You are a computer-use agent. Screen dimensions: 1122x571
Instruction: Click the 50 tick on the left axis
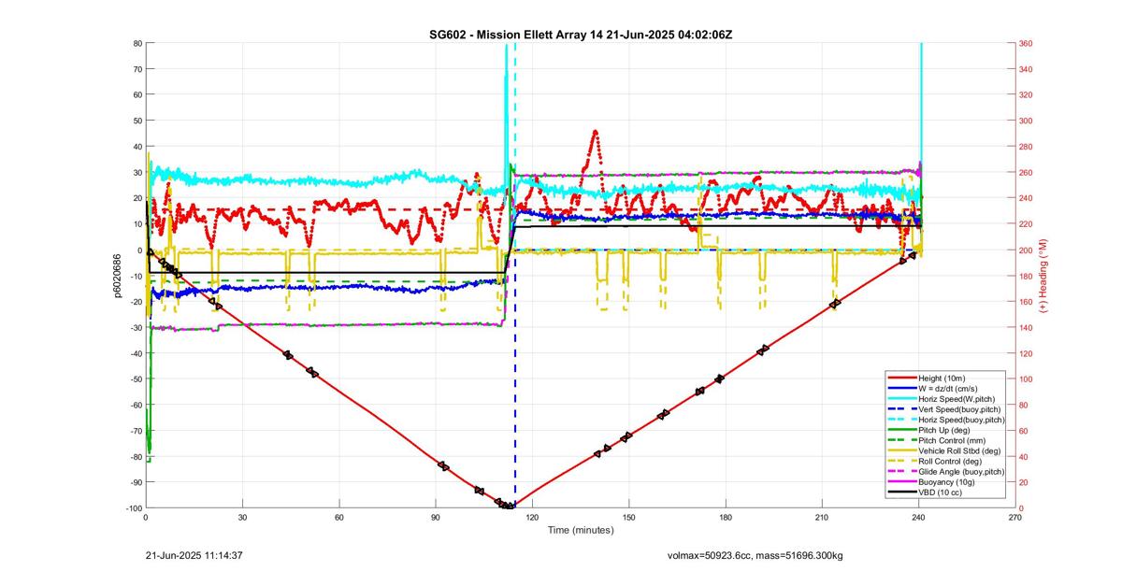click(x=137, y=121)
